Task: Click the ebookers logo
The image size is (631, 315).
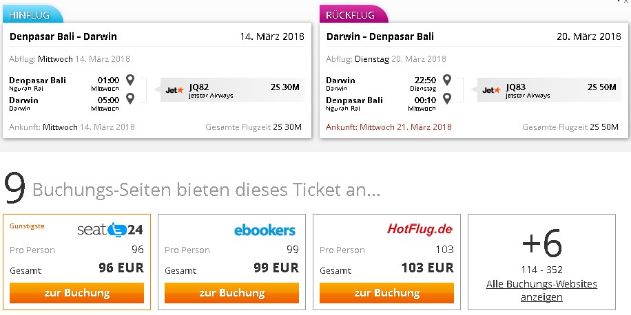Action: click(x=265, y=230)
